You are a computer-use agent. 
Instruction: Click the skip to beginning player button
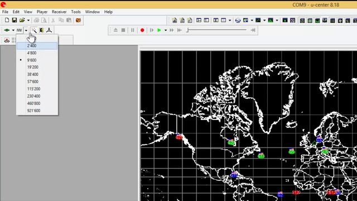[180, 30]
